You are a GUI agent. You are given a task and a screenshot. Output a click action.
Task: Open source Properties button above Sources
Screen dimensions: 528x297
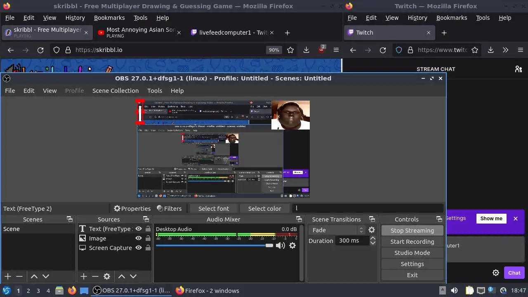[x=132, y=209]
